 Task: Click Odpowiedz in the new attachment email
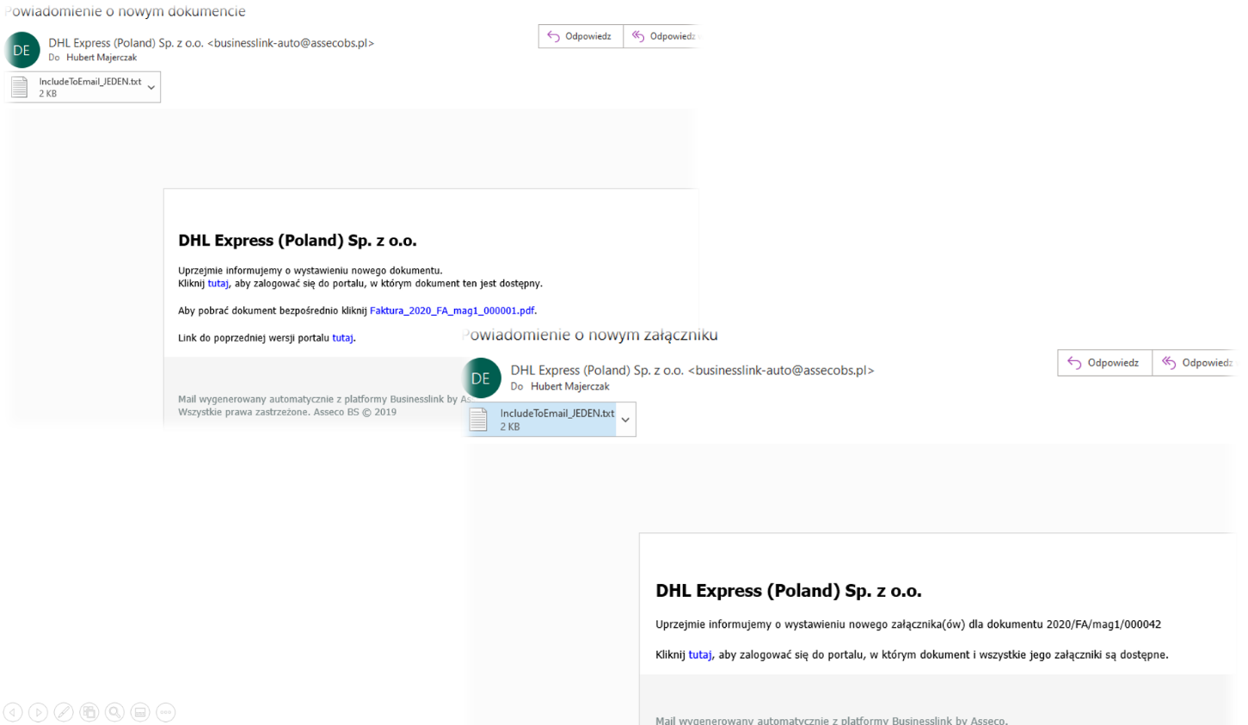(1104, 363)
